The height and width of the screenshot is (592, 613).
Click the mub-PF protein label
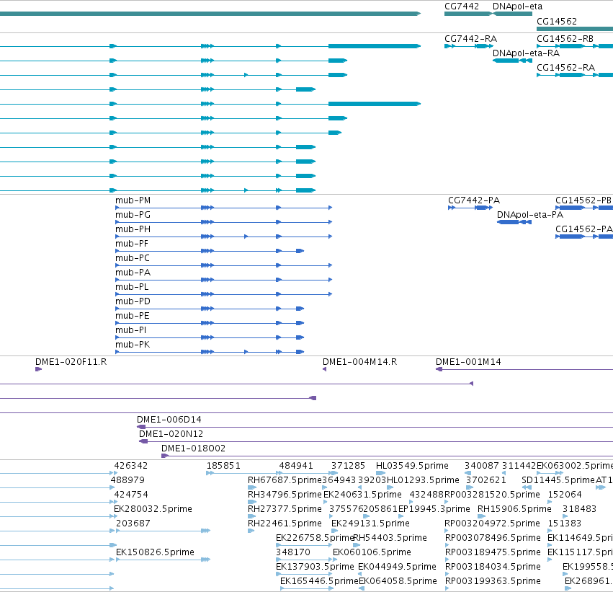click(x=132, y=244)
